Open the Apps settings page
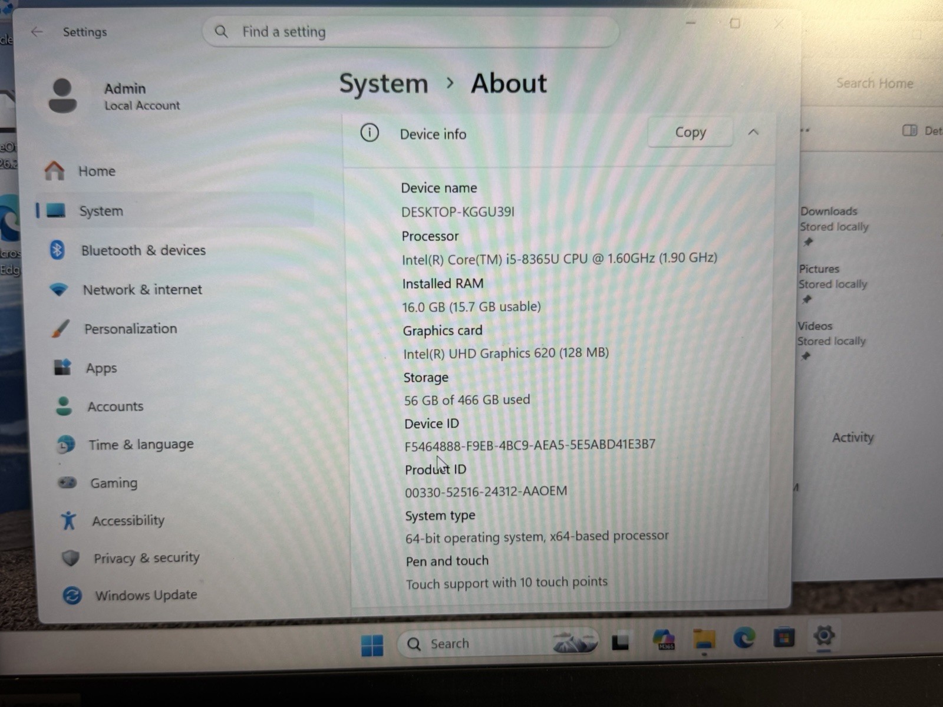This screenshot has width=943, height=707. [180, 368]
